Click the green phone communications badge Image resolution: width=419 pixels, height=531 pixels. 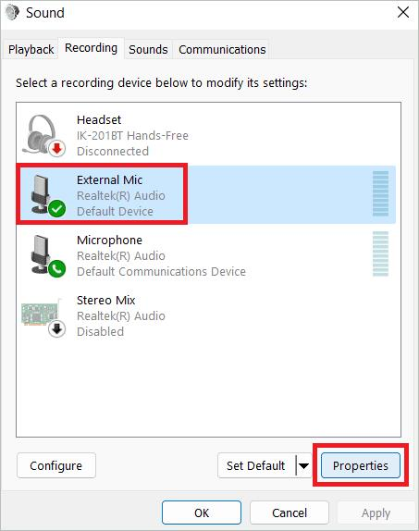(x=57, y=269)
